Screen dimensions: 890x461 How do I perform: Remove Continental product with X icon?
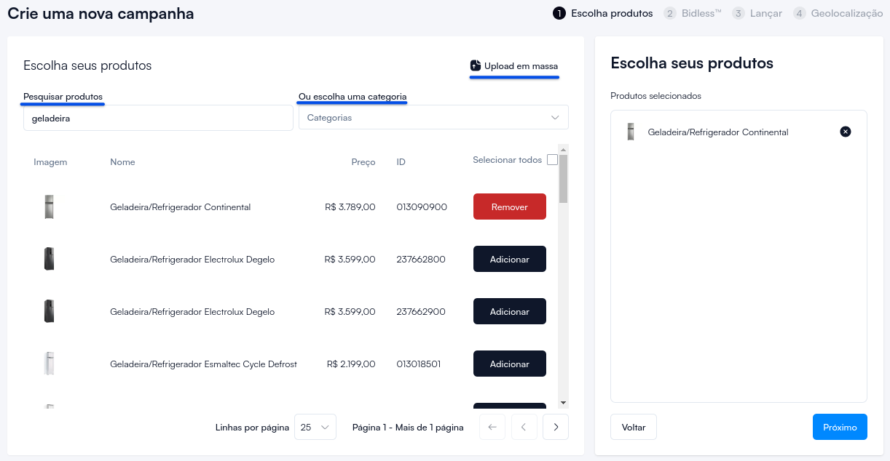pyautogui.click(x=845, y=132)
